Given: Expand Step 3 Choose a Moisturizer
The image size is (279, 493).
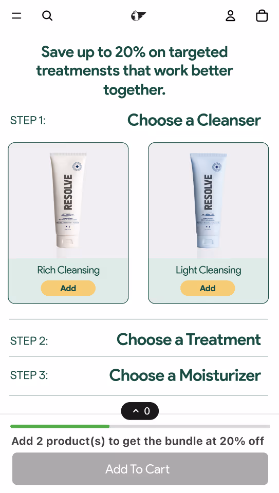Looking at the screenshot, I should [139, 375].
